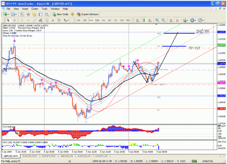Switch to D1 timeframe
The width and height of the screenshot is (227, 164).
point(115,20)
